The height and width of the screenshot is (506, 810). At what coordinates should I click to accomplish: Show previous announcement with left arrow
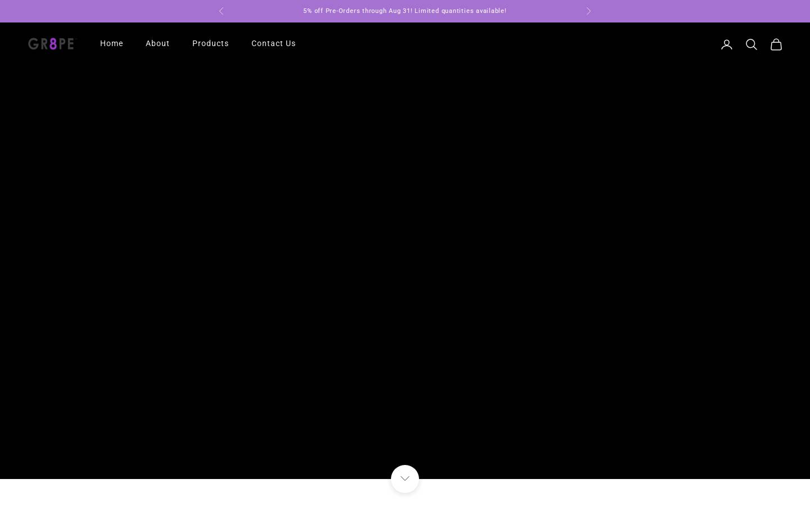tap(221, 11)
